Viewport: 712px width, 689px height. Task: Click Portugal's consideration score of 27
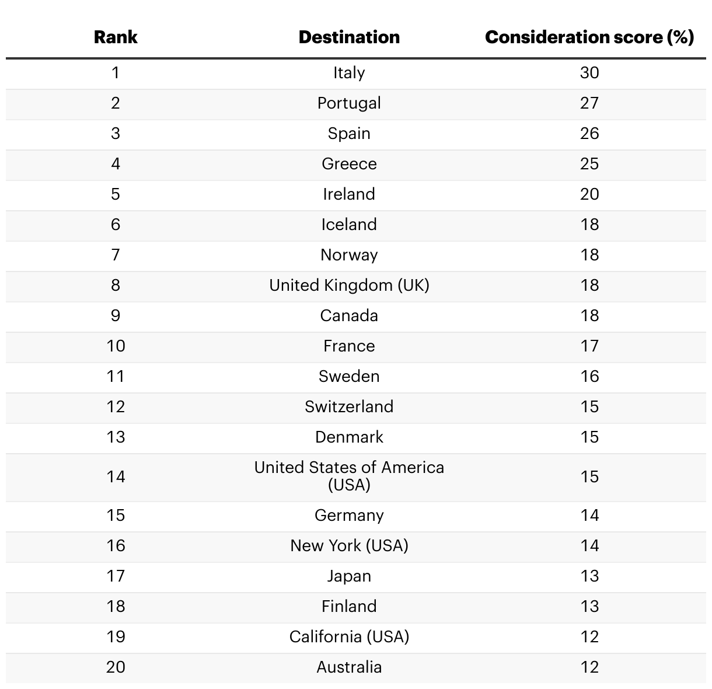point(589,103)
